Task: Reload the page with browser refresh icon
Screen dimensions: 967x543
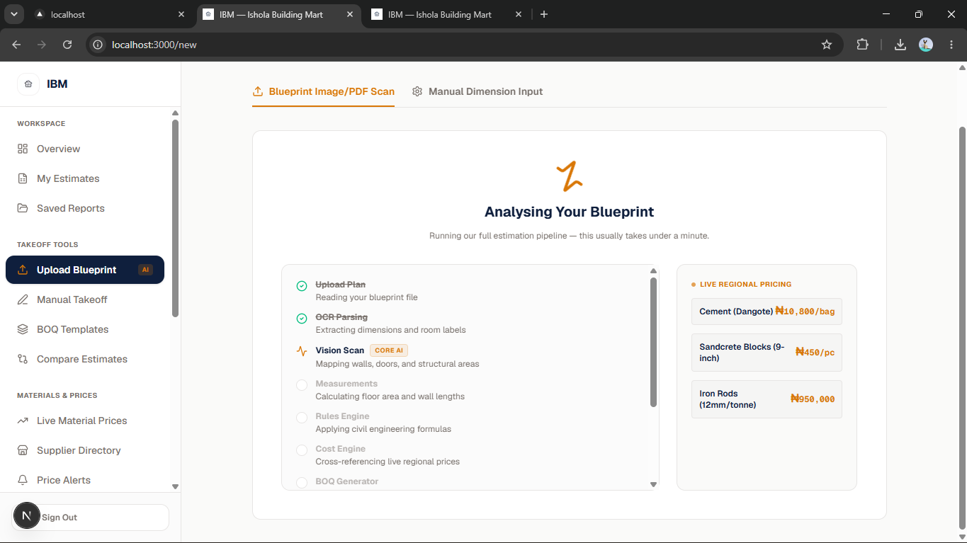Action: coord(67,45)
